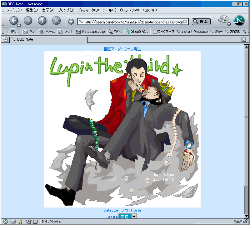250x225 pixels.
Task: Click the End of drawing status text
Action: click(x=51, y=222)
